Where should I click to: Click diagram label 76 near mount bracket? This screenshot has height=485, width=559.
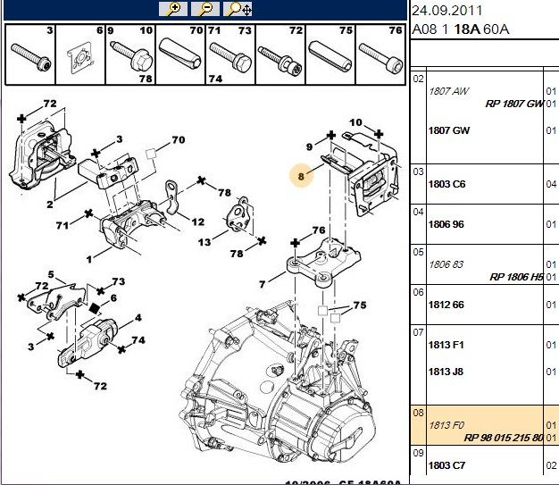point(319,230)
